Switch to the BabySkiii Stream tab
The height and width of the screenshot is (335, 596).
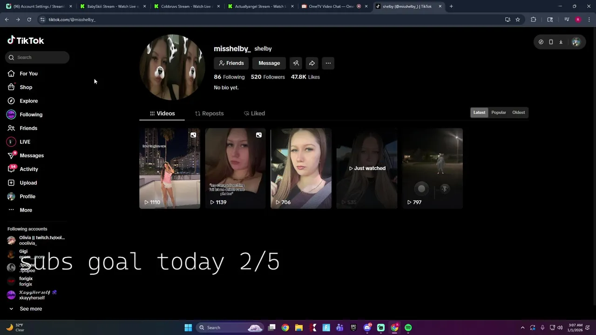coord(113,7)
